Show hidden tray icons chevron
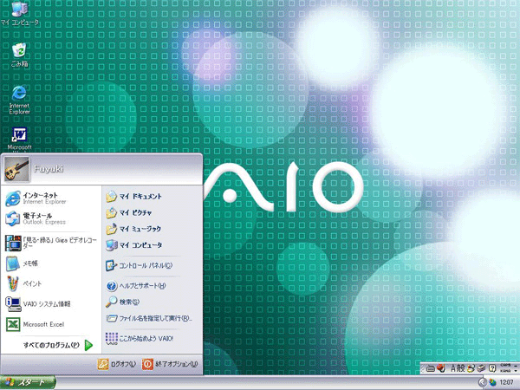The image size is (520, 390). [483, 382]
